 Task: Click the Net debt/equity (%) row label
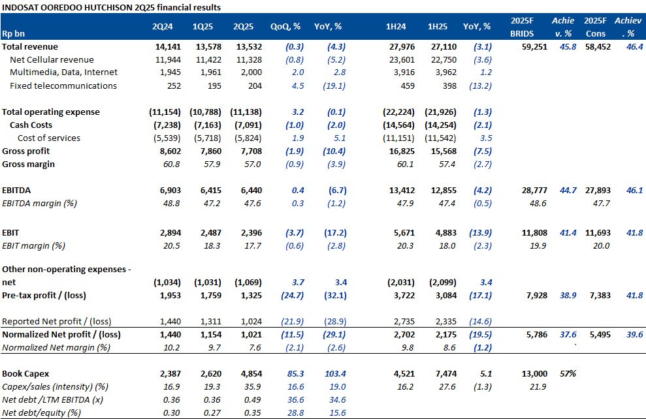pos(42,412)
